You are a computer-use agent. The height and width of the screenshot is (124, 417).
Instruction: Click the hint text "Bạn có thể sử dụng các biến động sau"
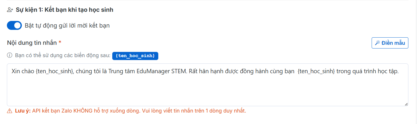coord(63,56)
